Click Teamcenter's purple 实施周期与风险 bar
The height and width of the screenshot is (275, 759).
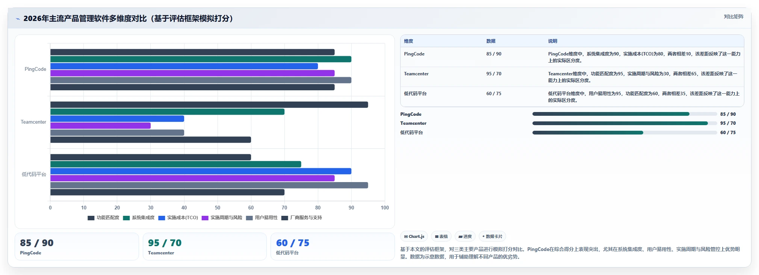(x=100, y=126)
